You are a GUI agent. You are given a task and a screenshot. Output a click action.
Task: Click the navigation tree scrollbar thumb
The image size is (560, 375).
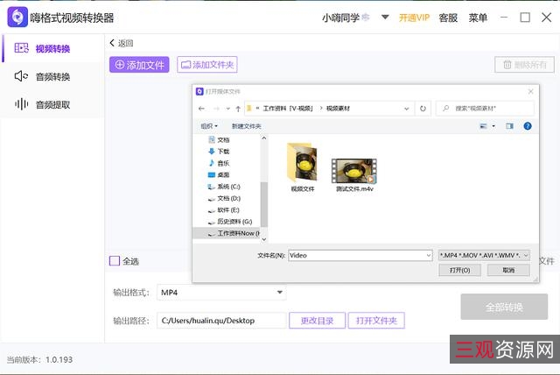[x=264, y=204]
